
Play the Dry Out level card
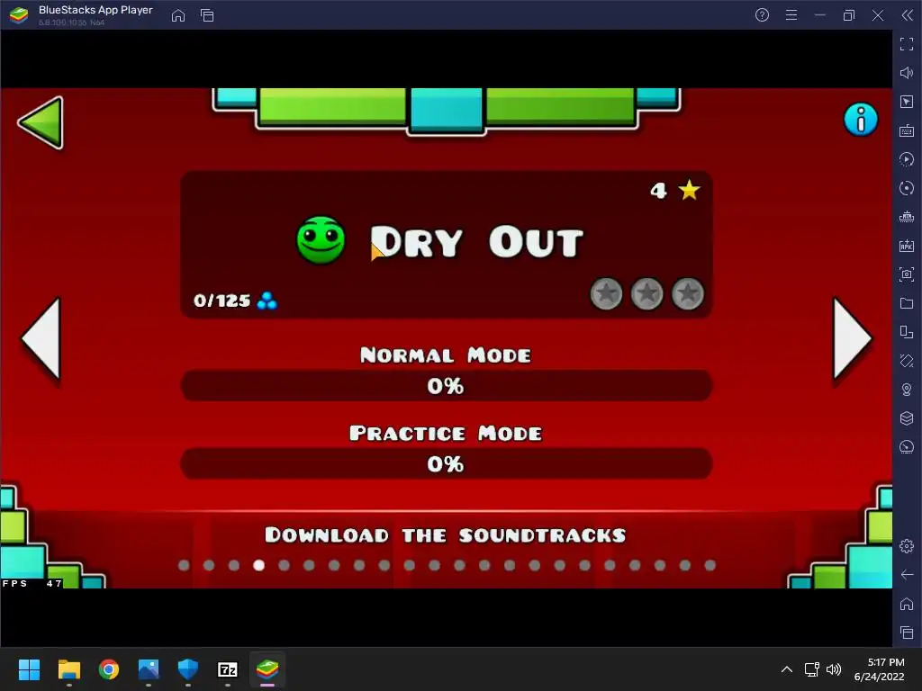click(x=447, y=245)
